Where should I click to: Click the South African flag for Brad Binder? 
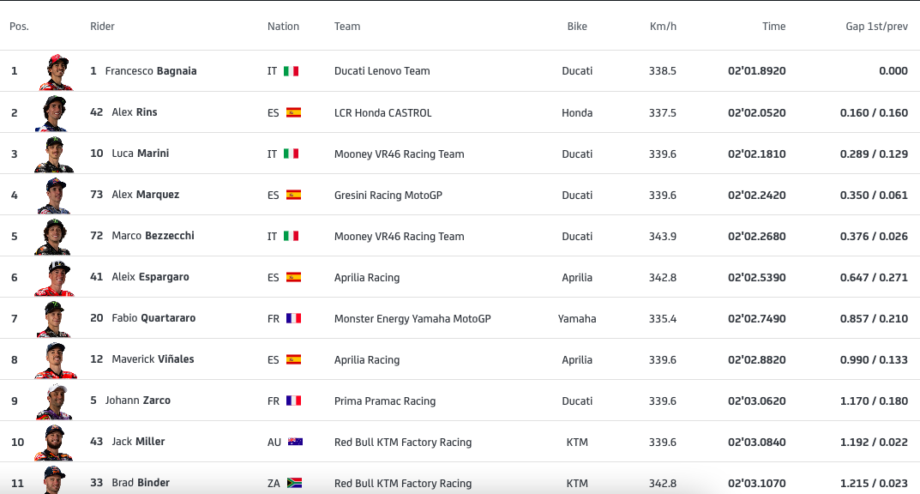pos(295,483)
